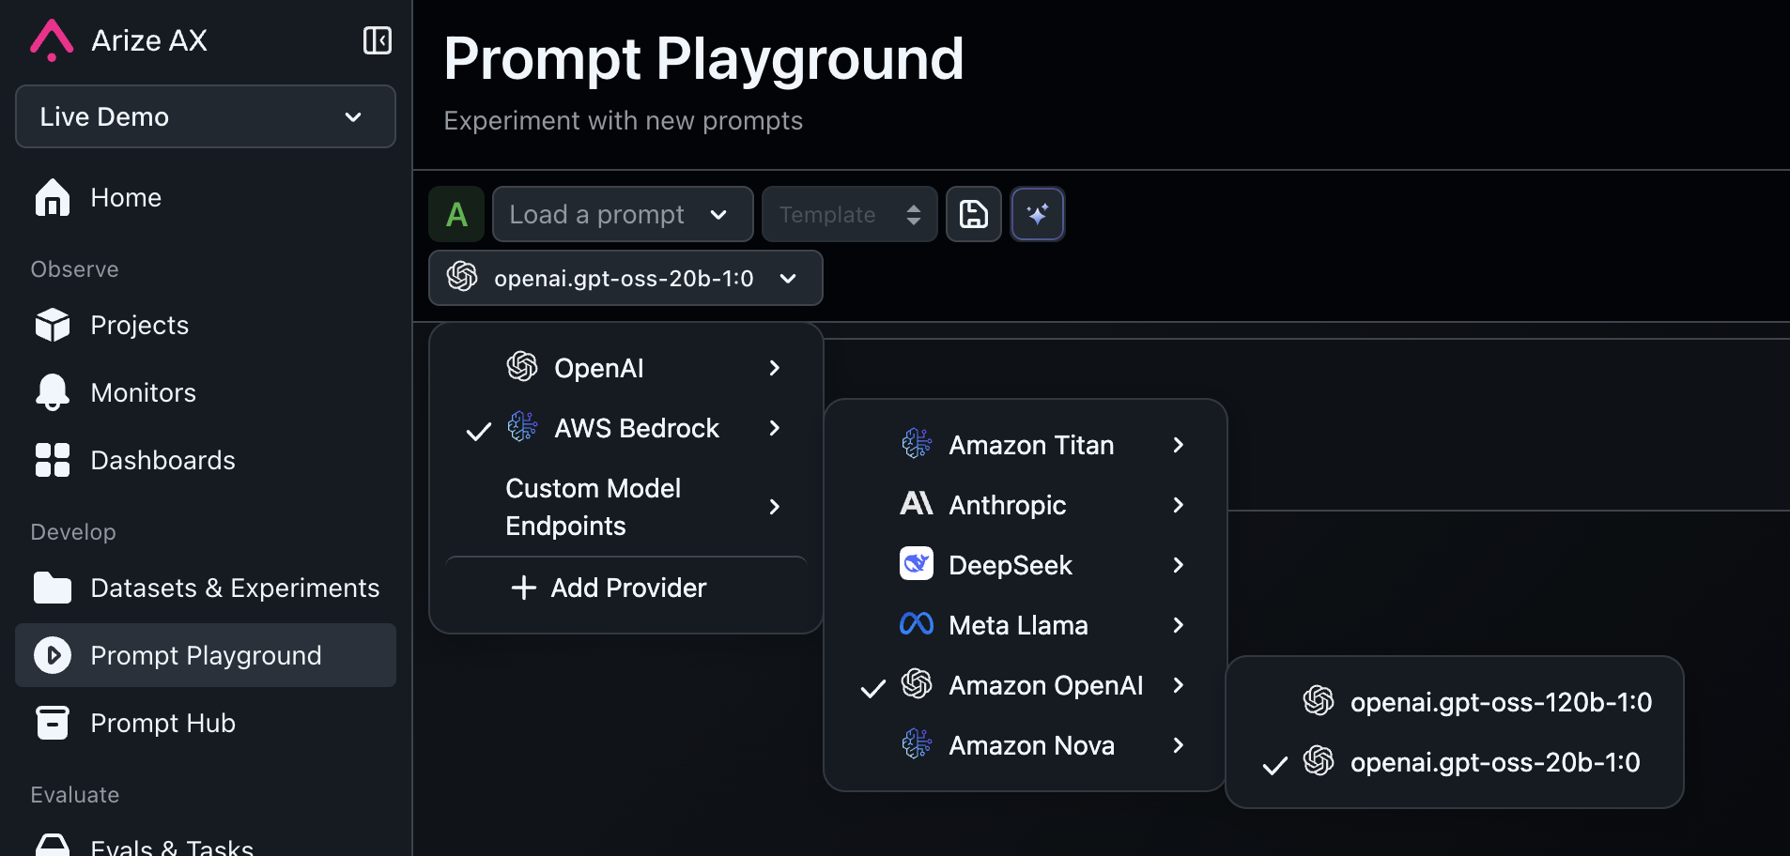1790x856 pixels.
Task: Collapse the sidebar panel icon
Action: click(x=377, y=40)
